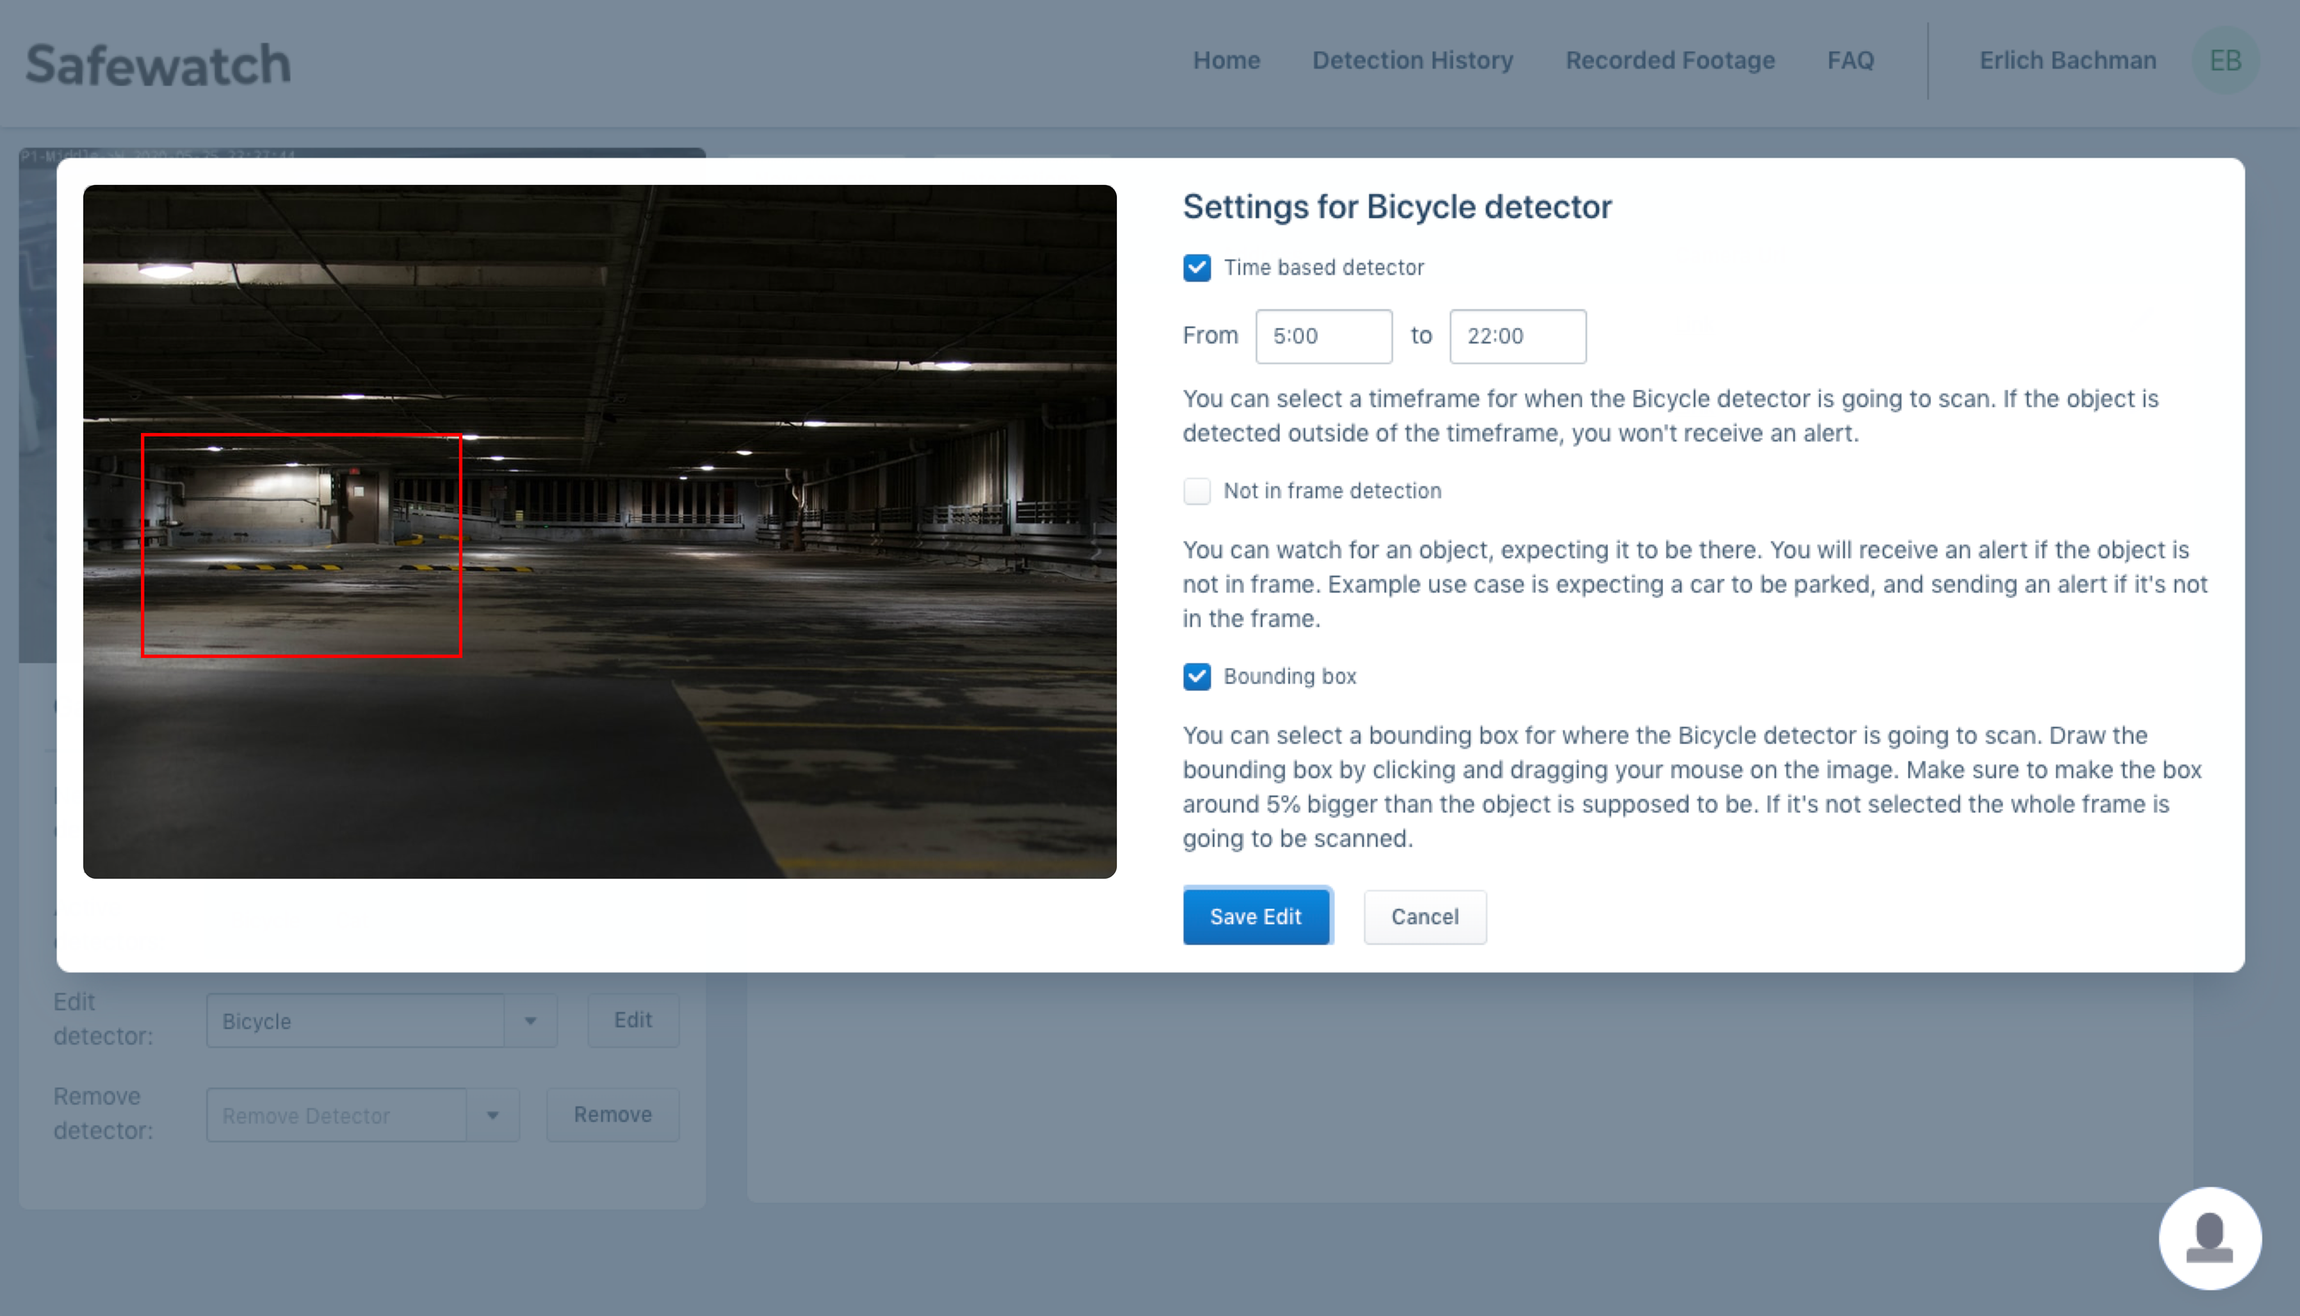Screen dimensions: 2300x1316
Task: Cancel the bicycle detector settings
Action: point(1425,917)
